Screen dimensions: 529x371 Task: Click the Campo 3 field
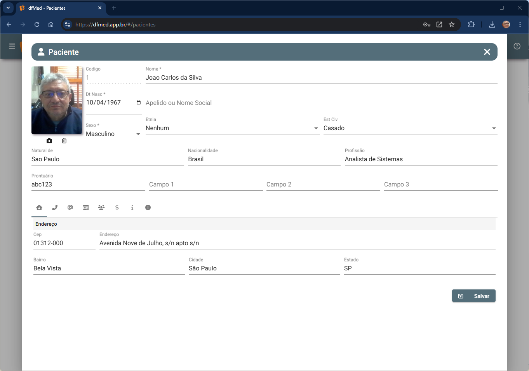point(441,185)
